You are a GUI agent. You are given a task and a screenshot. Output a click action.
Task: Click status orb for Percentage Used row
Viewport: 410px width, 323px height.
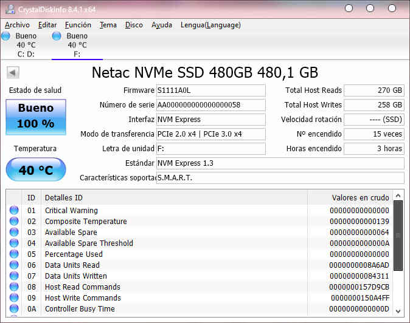[x=14, y=254]
